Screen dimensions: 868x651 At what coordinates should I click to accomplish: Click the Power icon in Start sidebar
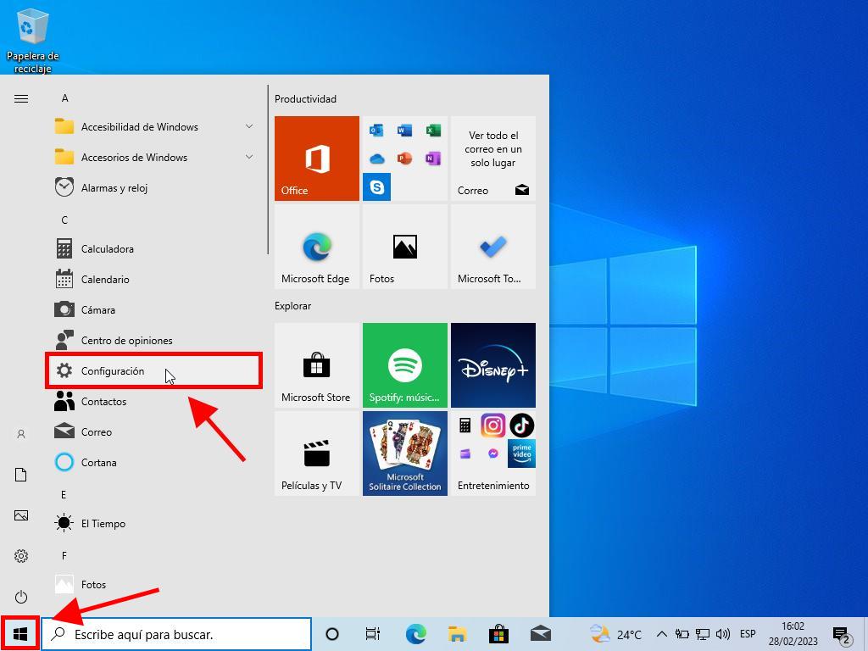point(21,597)
